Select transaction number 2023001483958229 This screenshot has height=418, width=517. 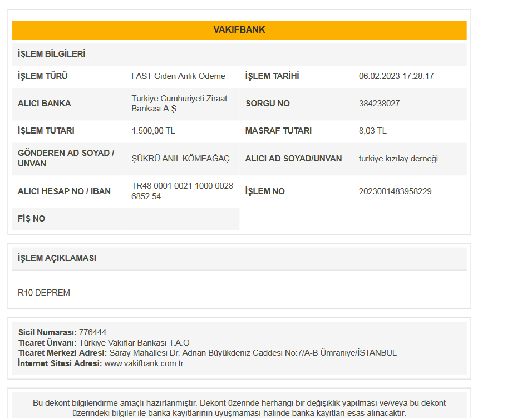pos(395,191)
